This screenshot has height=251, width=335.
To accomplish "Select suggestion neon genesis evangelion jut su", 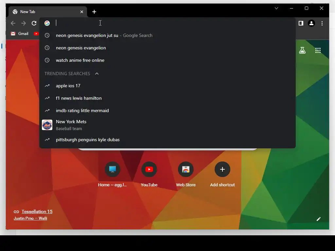I will tap(167, 35).
